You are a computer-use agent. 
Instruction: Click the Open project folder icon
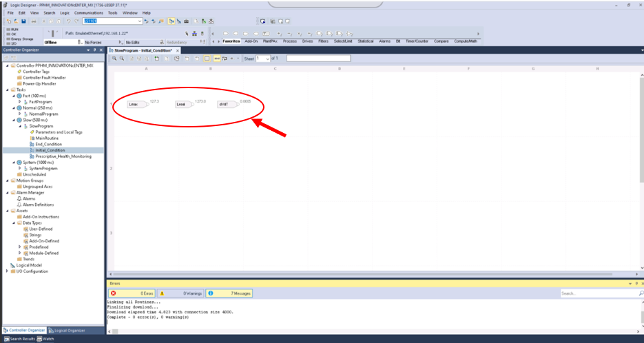pyautogui.click(x=16, y=21)
